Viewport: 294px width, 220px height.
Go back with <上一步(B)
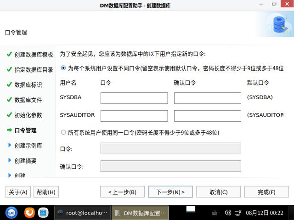122,192
